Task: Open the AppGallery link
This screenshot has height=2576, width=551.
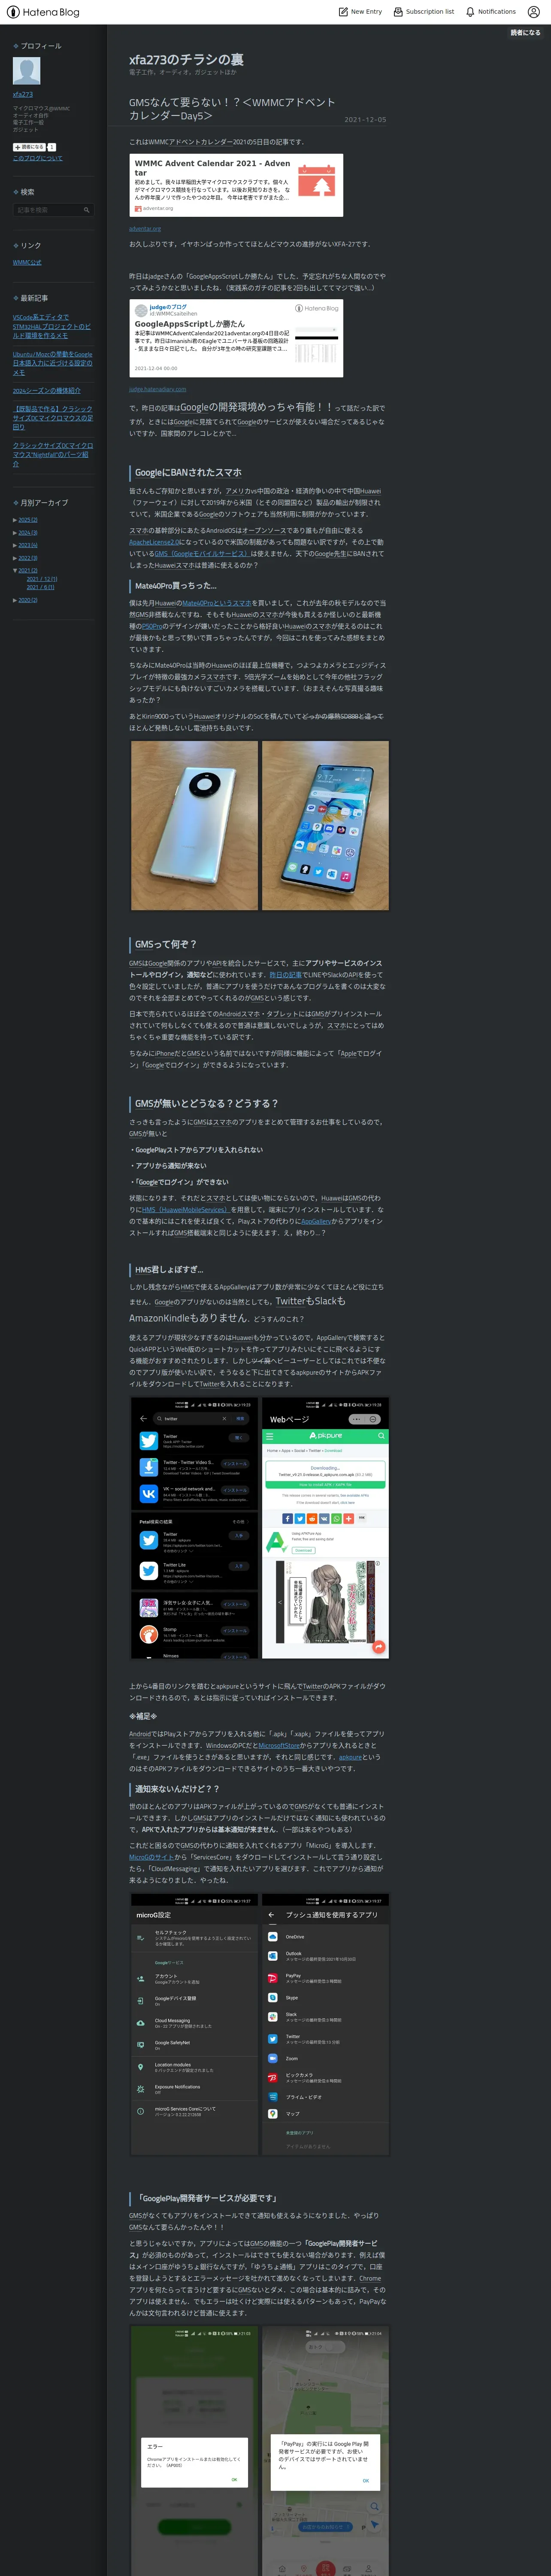Action: pyautogui.click(x=315, y=1221)
